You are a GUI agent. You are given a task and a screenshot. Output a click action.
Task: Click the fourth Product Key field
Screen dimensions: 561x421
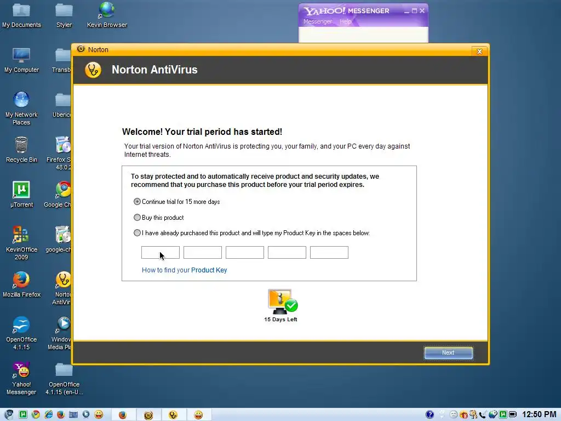tap(287, 252)
